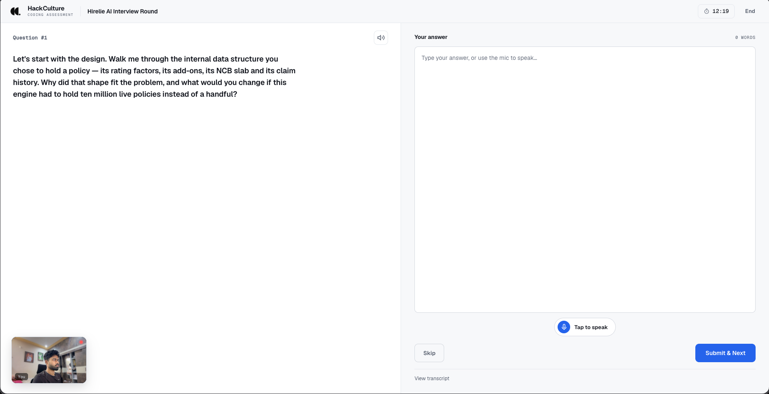Click the HackCulture brand name
The image size is (769, 394).
[x=46, y=8]
